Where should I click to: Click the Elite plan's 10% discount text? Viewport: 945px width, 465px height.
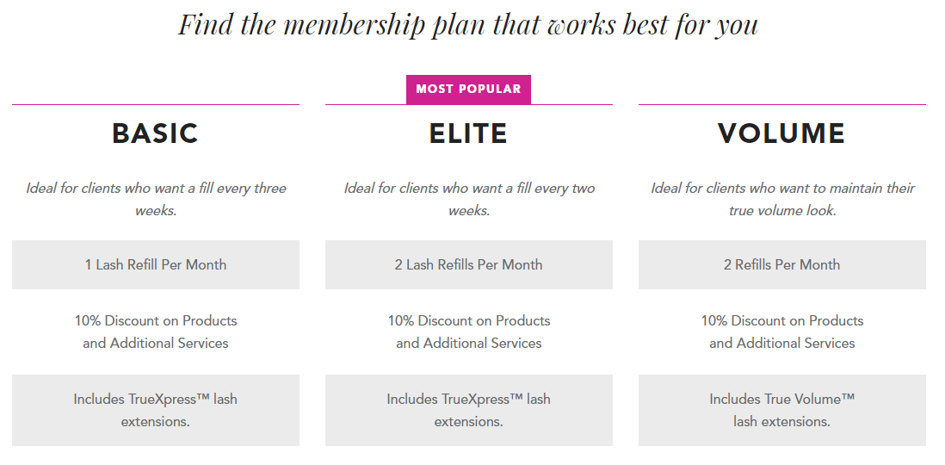(469, 332)
